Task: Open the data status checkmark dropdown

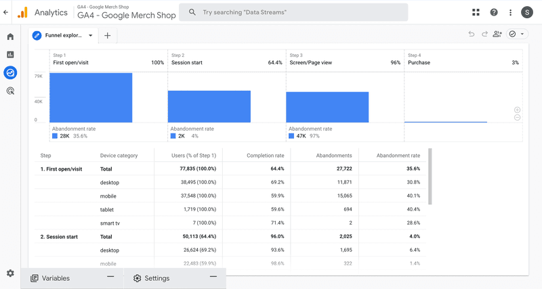Action: click(516, 35)
